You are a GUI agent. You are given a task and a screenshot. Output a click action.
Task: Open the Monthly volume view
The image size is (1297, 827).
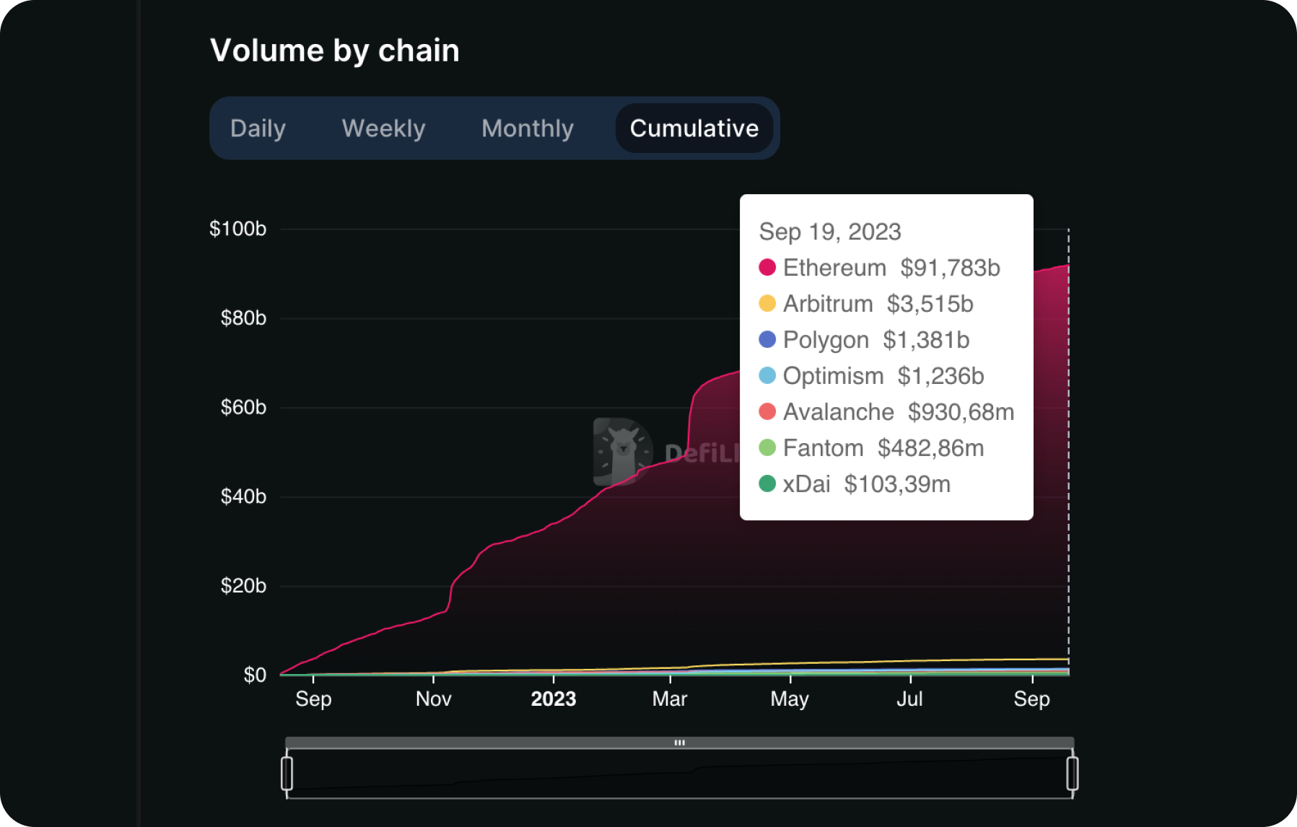click(x=527, y=128)
